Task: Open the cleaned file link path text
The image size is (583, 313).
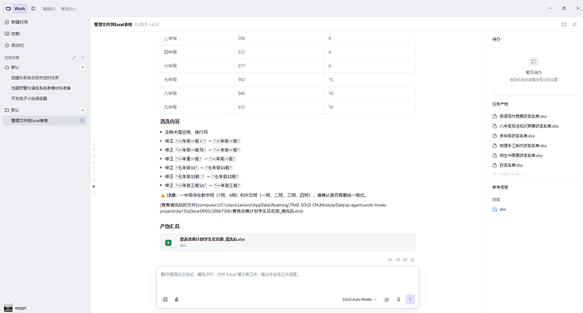Action: pos(273,208)
